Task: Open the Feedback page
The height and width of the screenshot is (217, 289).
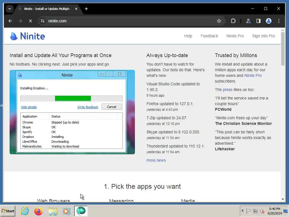Action: pos(209,36)
